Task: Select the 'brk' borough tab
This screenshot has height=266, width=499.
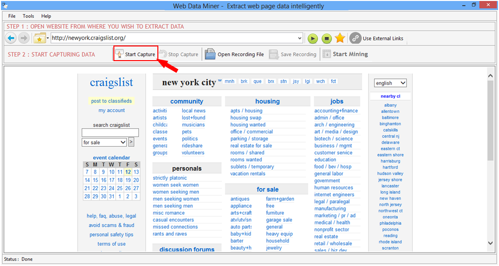Action: click(x=244, y=81)
